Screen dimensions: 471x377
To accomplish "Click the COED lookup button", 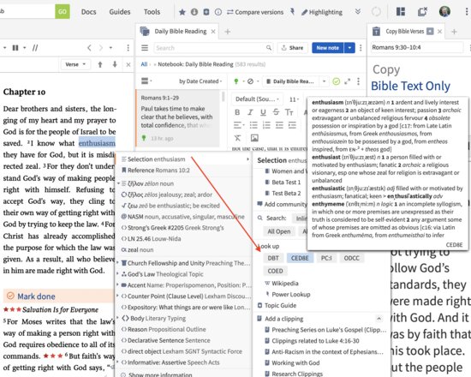I will (x=275, y=271).
